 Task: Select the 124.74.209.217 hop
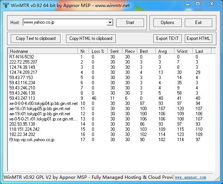(x=112, y=72)
